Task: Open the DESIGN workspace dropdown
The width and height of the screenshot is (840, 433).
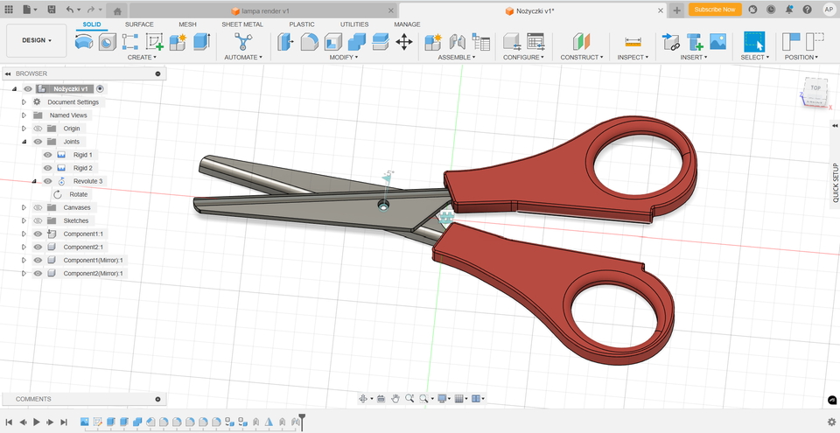Action: [x=37, y=41]
